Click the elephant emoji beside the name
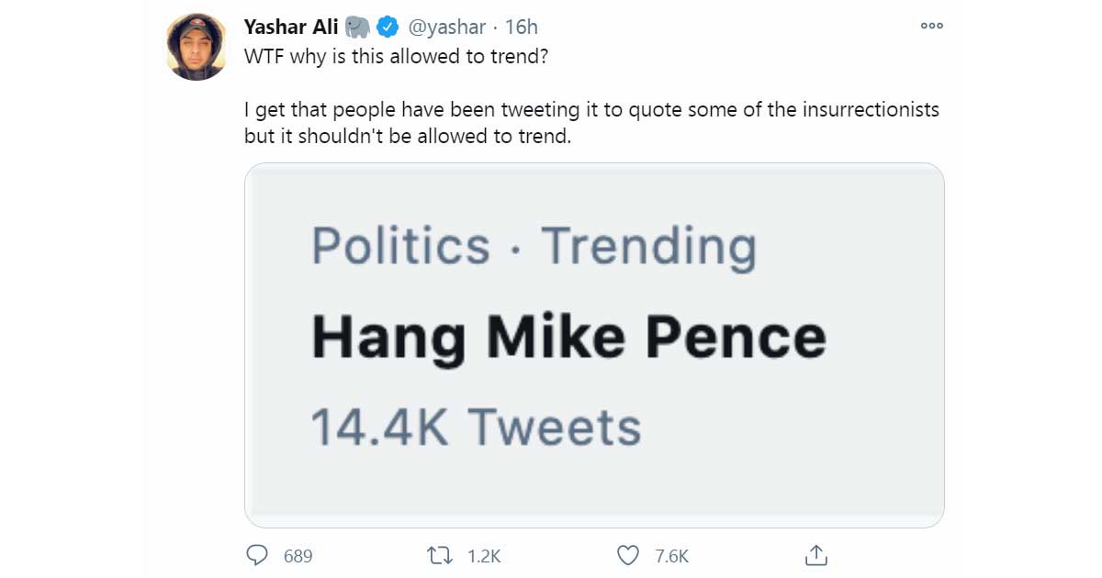This screenshot has width=1102, height=578. coord(357,27)
